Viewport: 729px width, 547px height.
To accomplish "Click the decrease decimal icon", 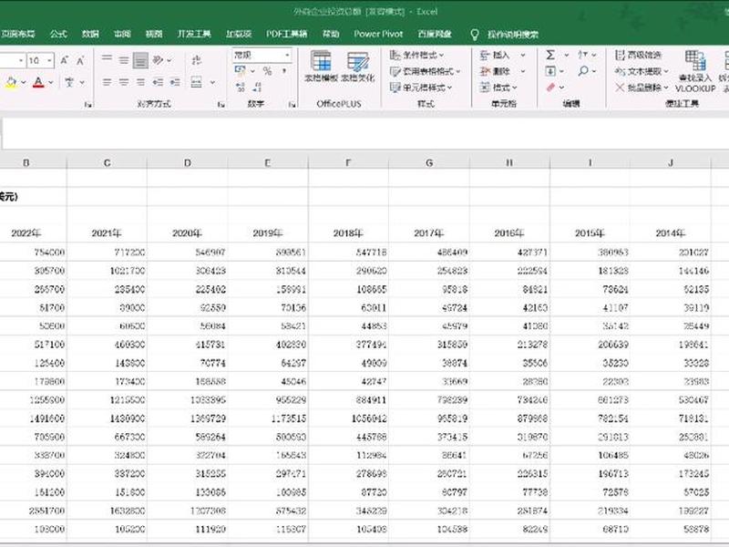I will [257, 87].
